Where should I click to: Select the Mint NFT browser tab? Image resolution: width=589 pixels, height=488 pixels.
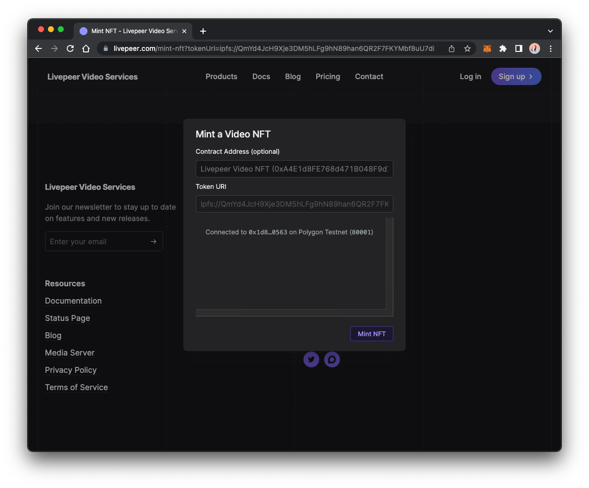coord(133,31)
